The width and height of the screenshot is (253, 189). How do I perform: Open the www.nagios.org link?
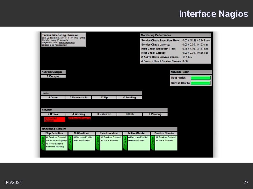coord(67,43)
